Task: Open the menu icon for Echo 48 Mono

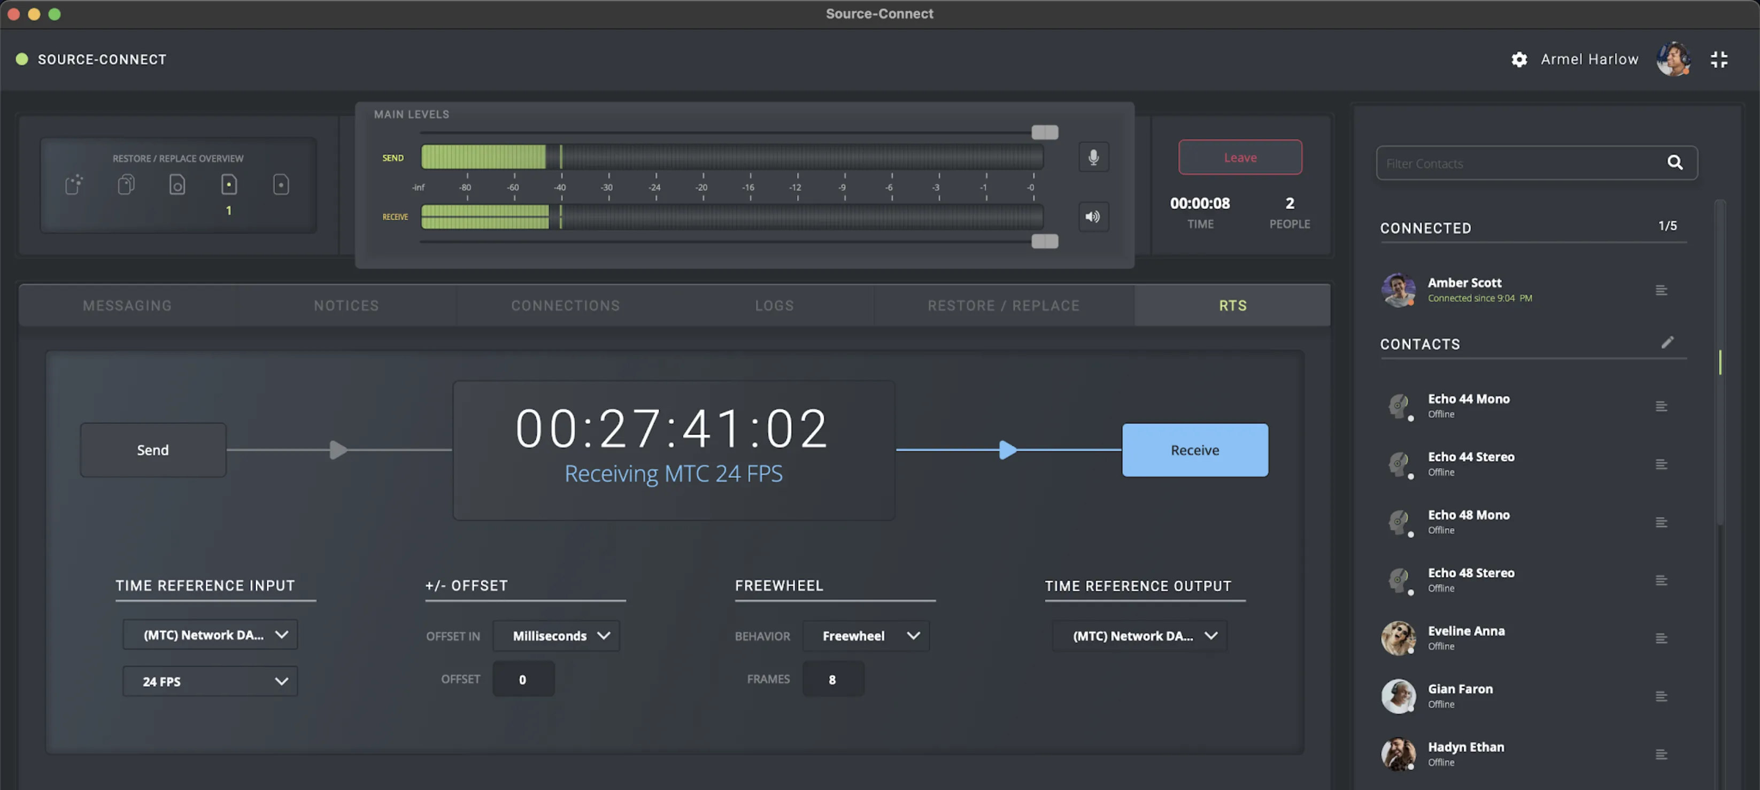Action: [x=1662, y=522]
